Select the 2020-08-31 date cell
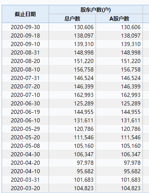Image resolution: width=149 pixels, height=193 pixels. tap(26, 52)
